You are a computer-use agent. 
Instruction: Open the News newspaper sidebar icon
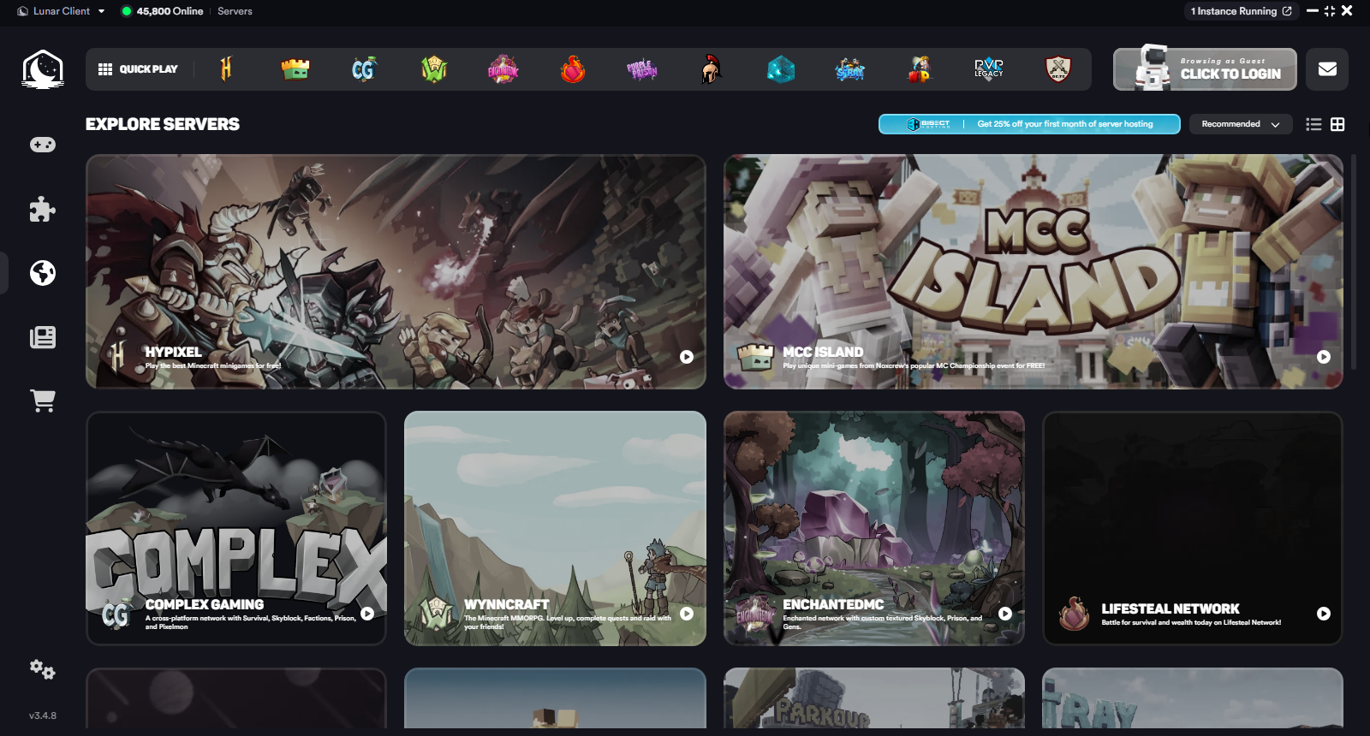click(43, 337)
